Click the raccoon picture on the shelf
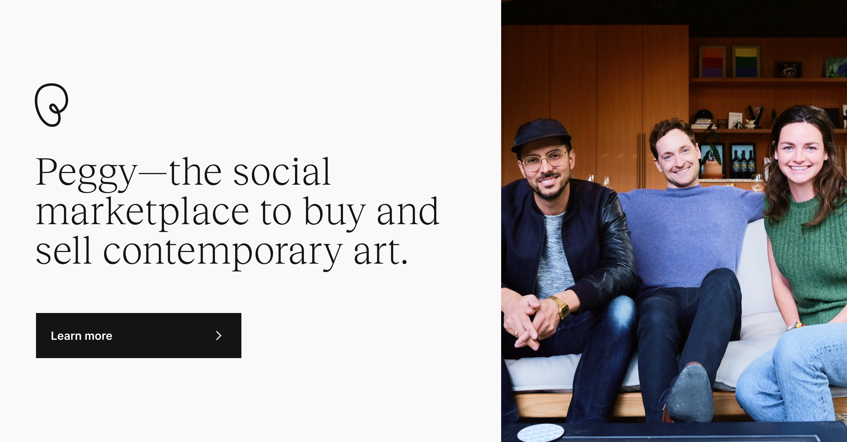This screenshot has width=847, height=442. click(789, 69)
